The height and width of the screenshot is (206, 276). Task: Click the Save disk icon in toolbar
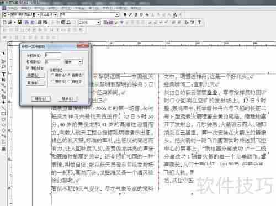19,23
